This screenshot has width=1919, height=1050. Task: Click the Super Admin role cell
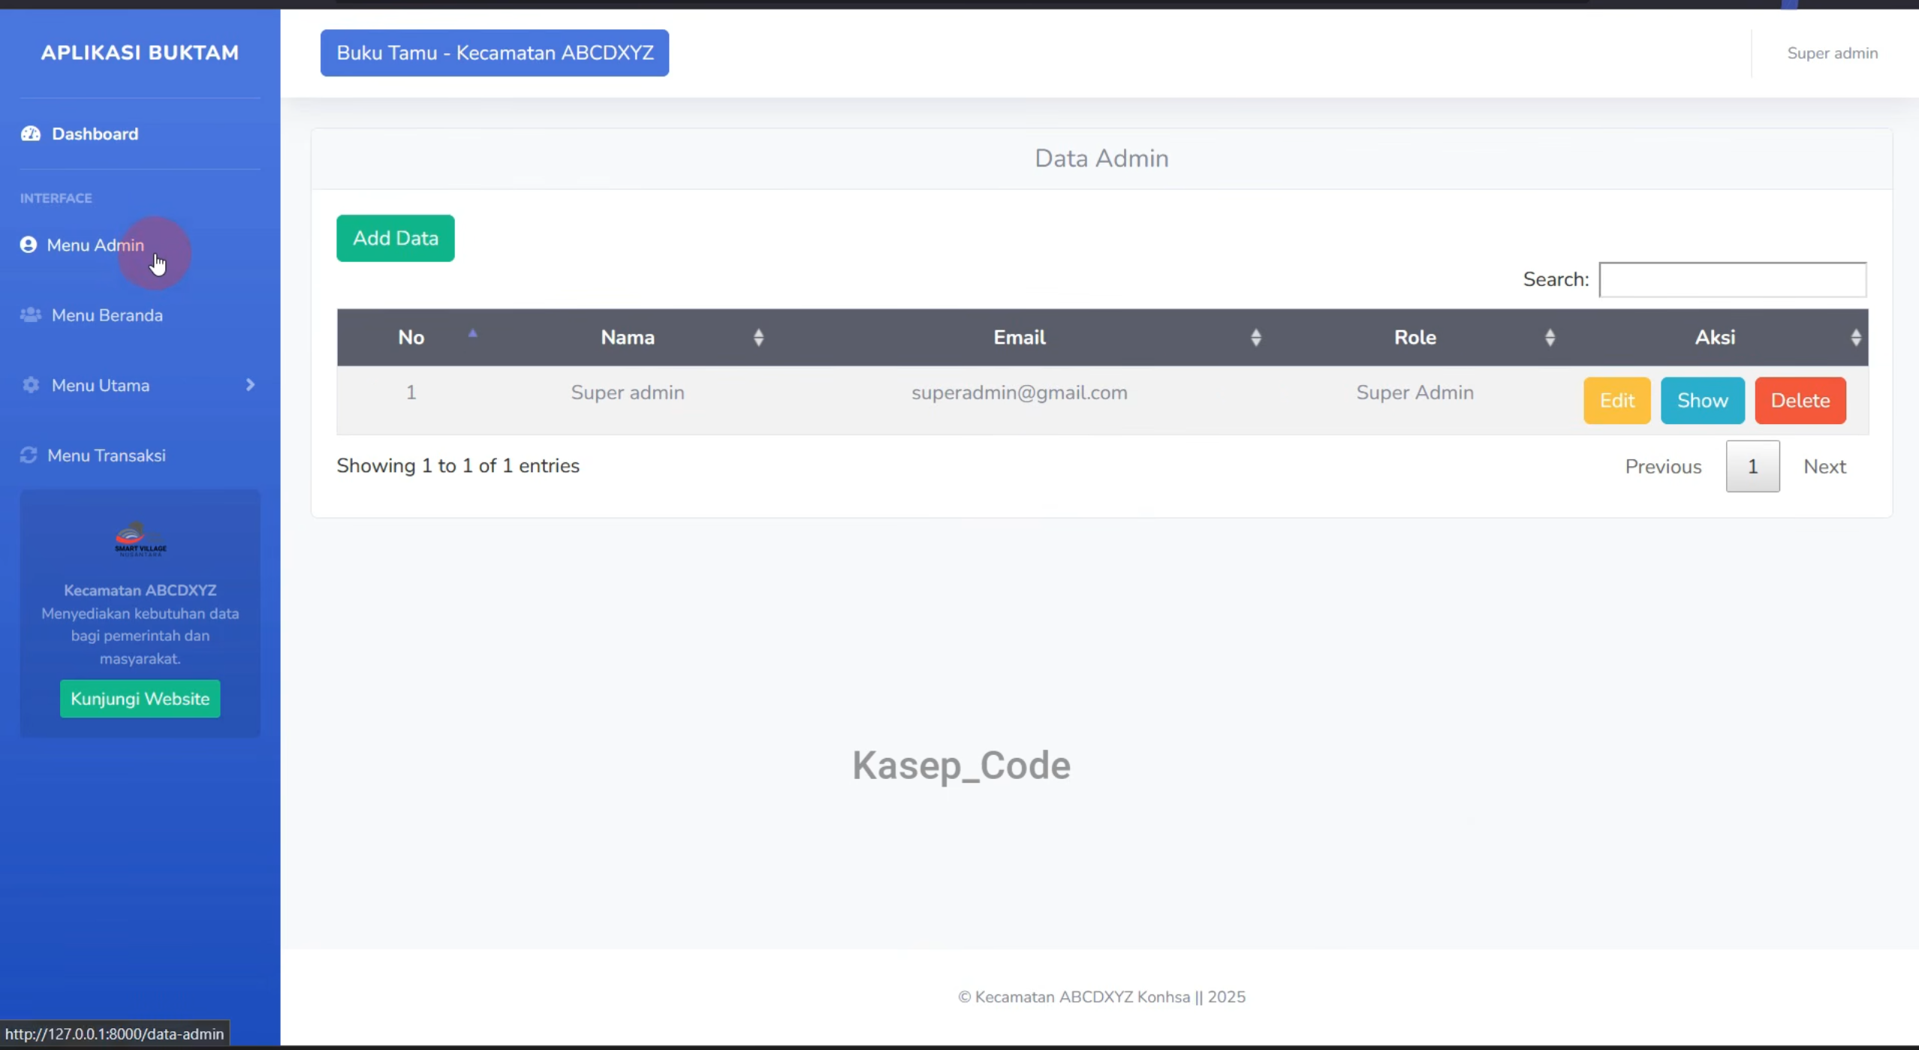pyautogui.click(x=1414, y=393)
